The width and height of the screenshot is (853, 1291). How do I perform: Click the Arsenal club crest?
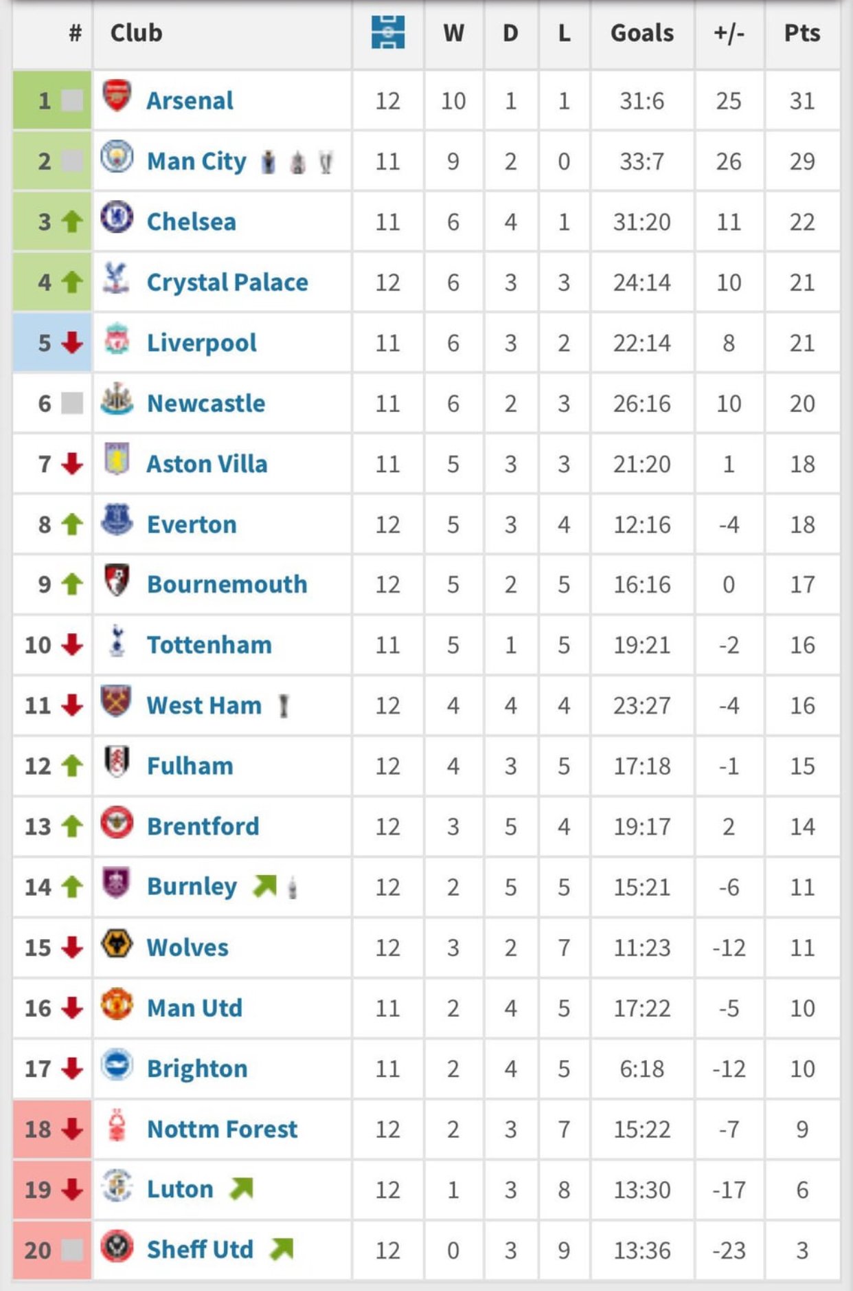pos(117,96)
